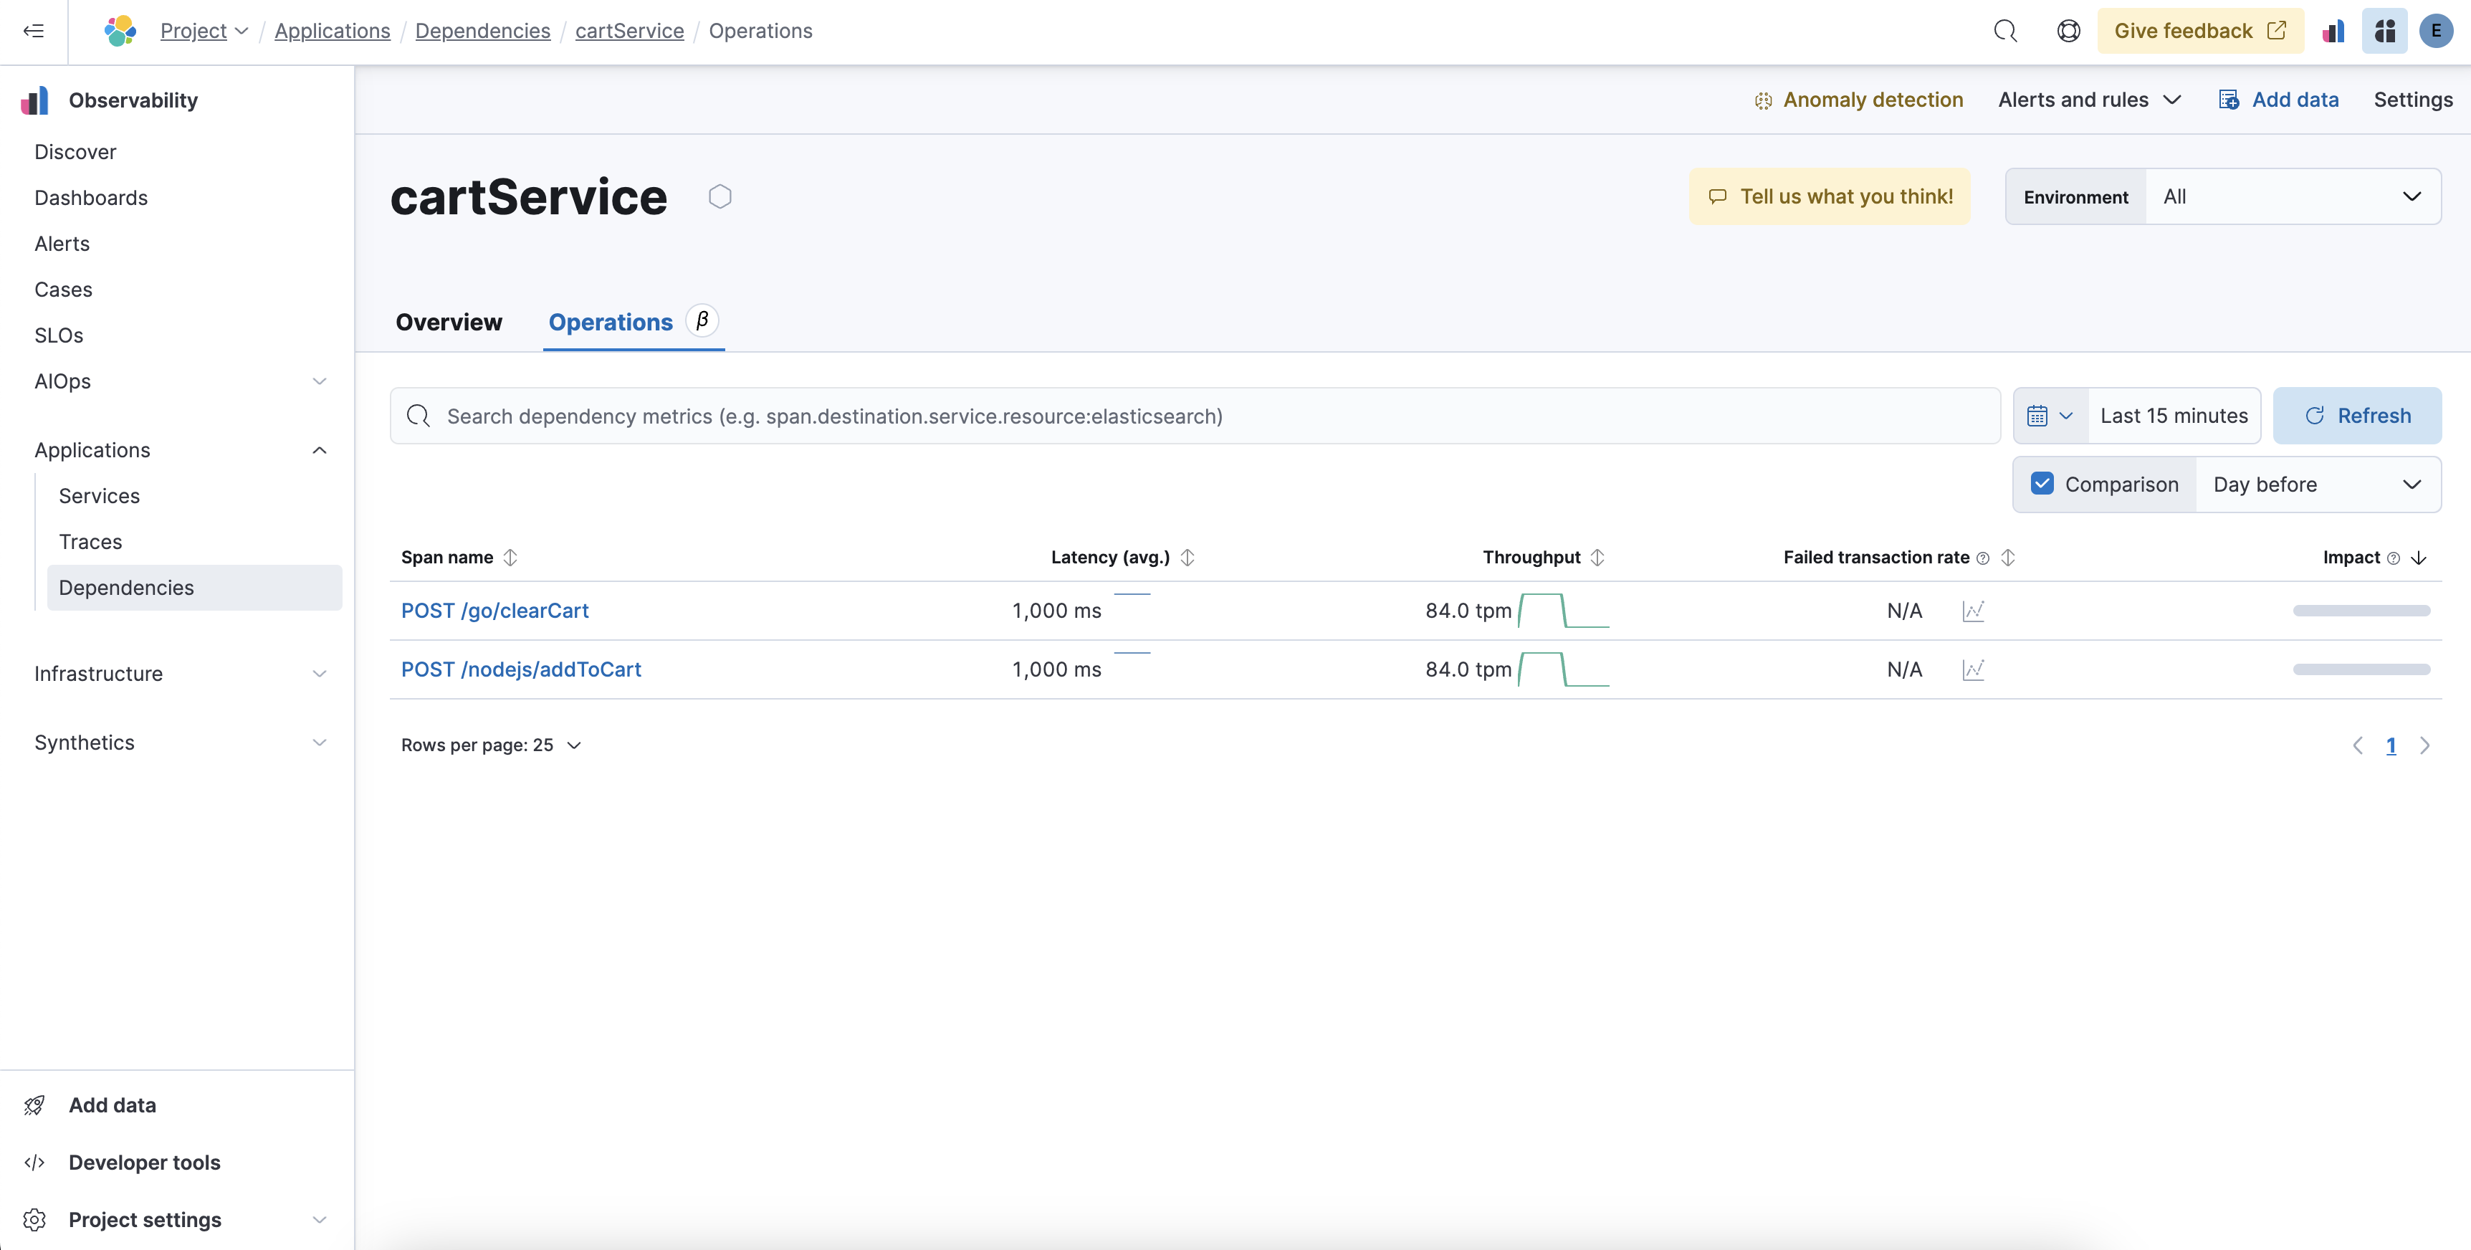Open the Settings link in the header
Viewport: 2471px width, 1250px height.
[2412, 100]
